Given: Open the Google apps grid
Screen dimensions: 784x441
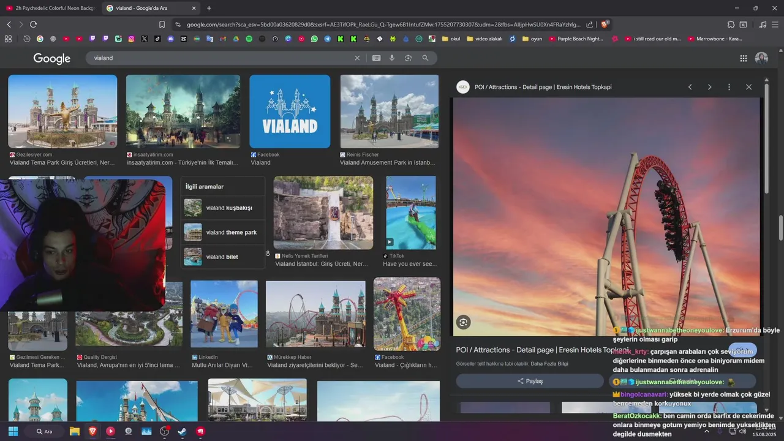Looking at the screenshot, I should (x=743, y=58).
